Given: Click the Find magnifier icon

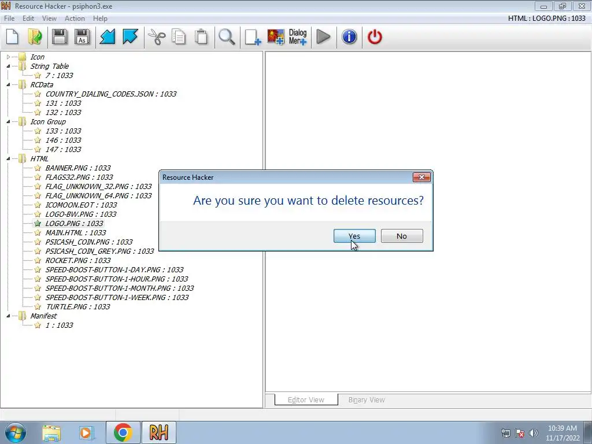Looking at the screenshot, I should pyautogui.click(x=227, y=37).
